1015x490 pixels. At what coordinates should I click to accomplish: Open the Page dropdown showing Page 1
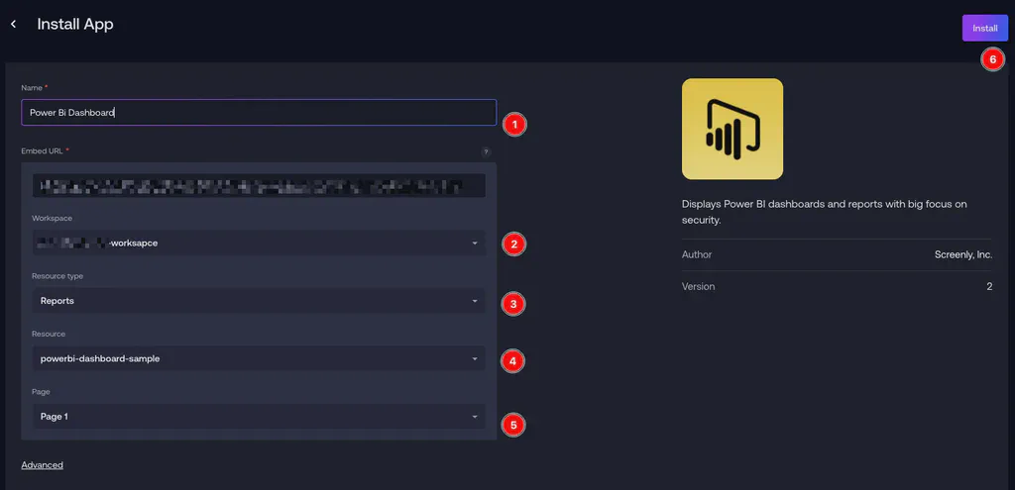[x=259, y=417]
